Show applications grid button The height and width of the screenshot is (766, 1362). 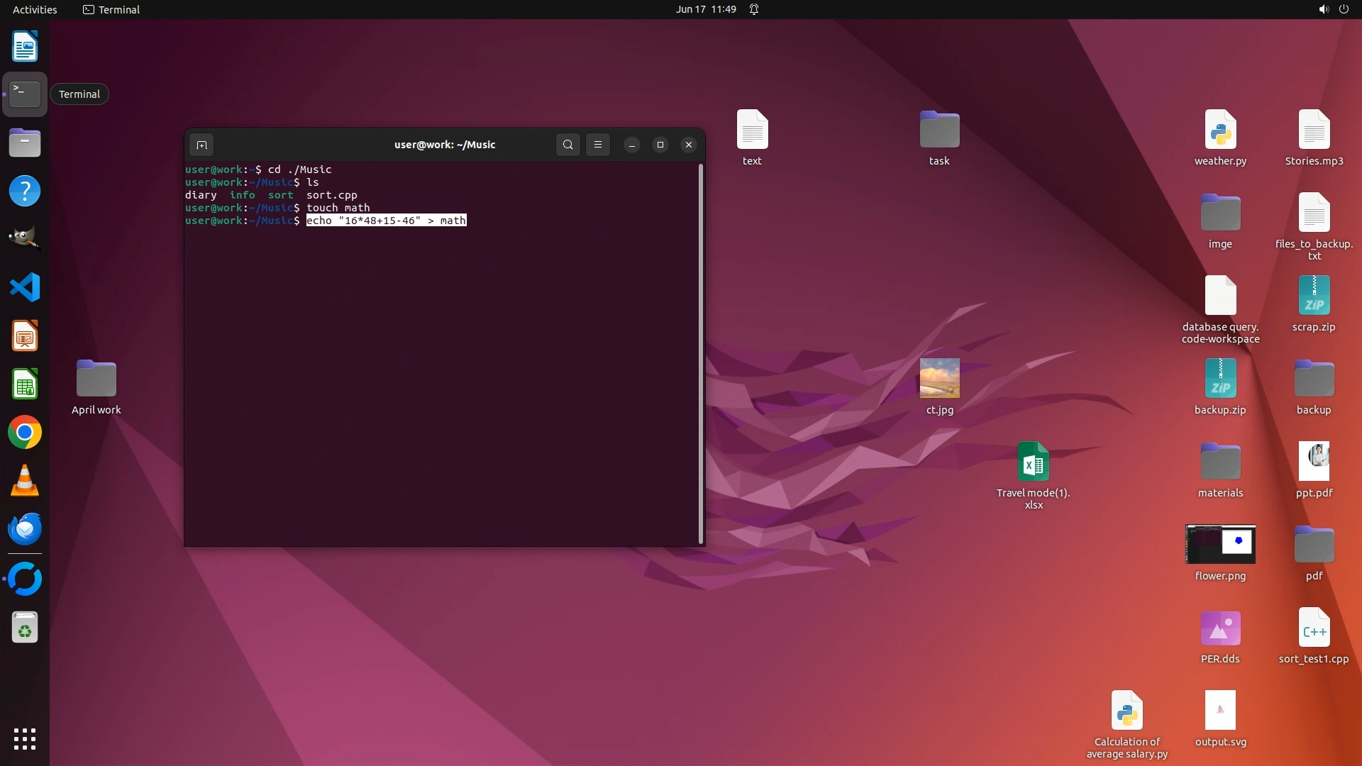pos(25,739)
